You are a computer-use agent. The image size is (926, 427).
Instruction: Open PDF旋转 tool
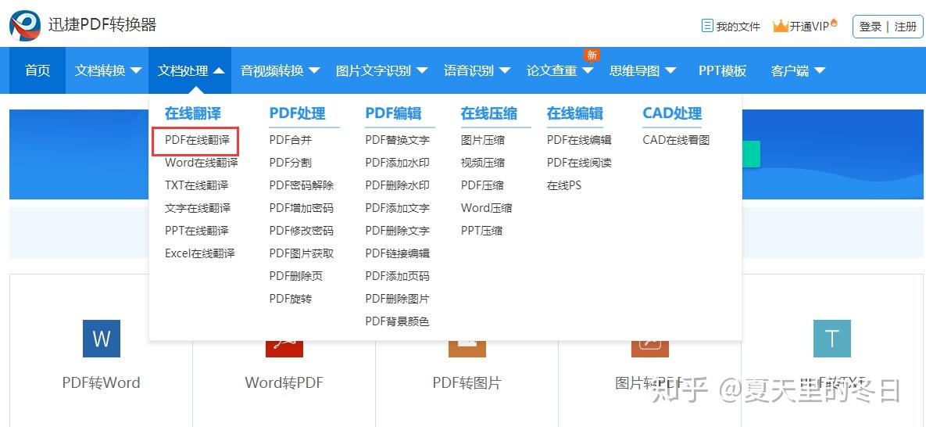pos(291,299)
